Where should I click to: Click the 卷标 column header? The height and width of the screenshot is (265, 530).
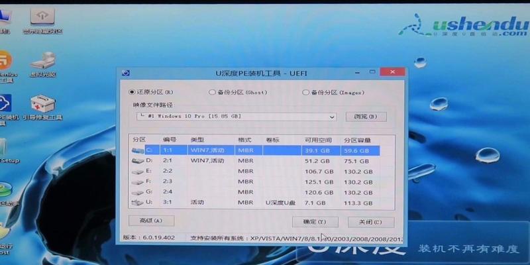pos(272,140)
